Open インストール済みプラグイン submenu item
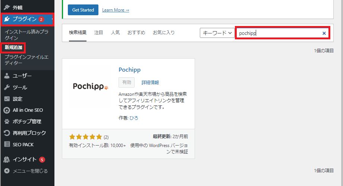 [27, 35]
